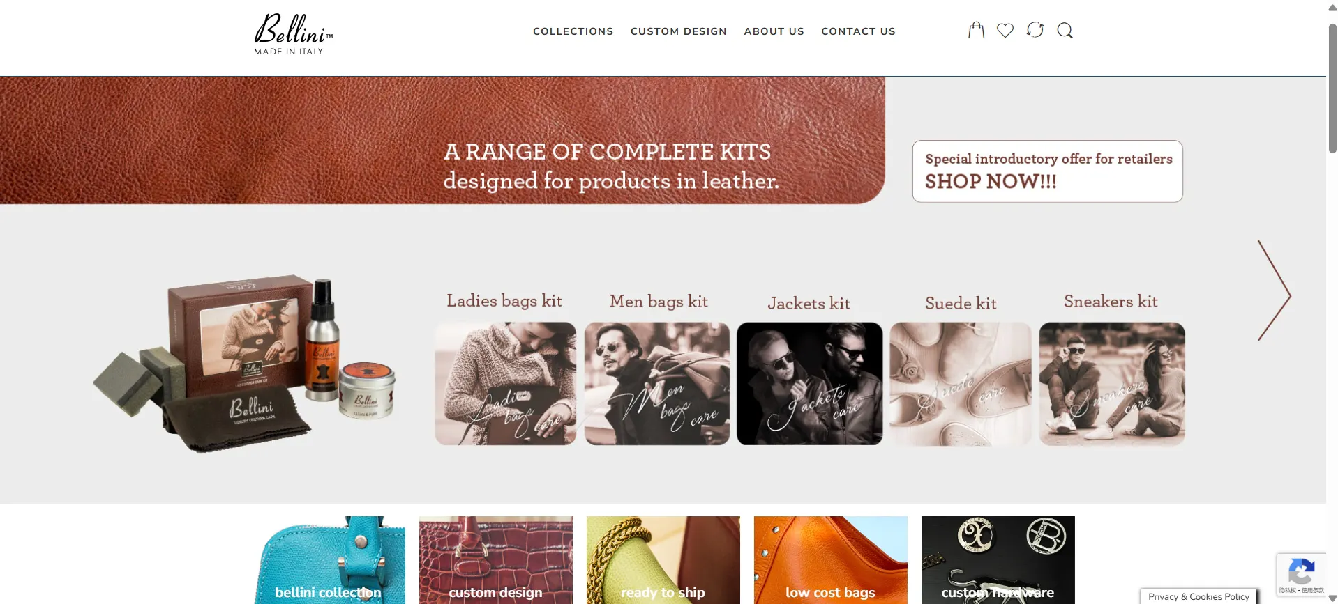Screen dimensions: 1338x604
Task: Open Privacy & Cookies Policy link
Action: point(1198,596)
